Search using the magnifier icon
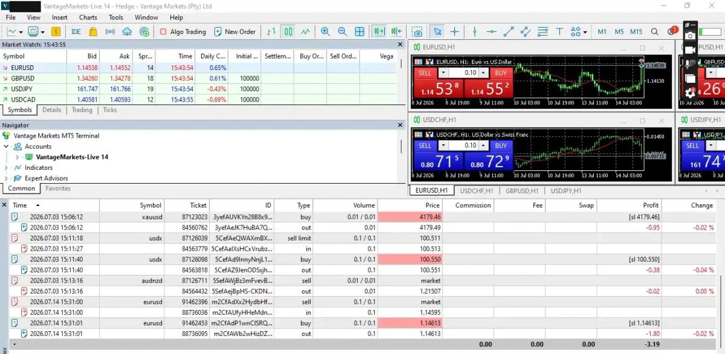The image size is (725, 354). tap(654, 31)
